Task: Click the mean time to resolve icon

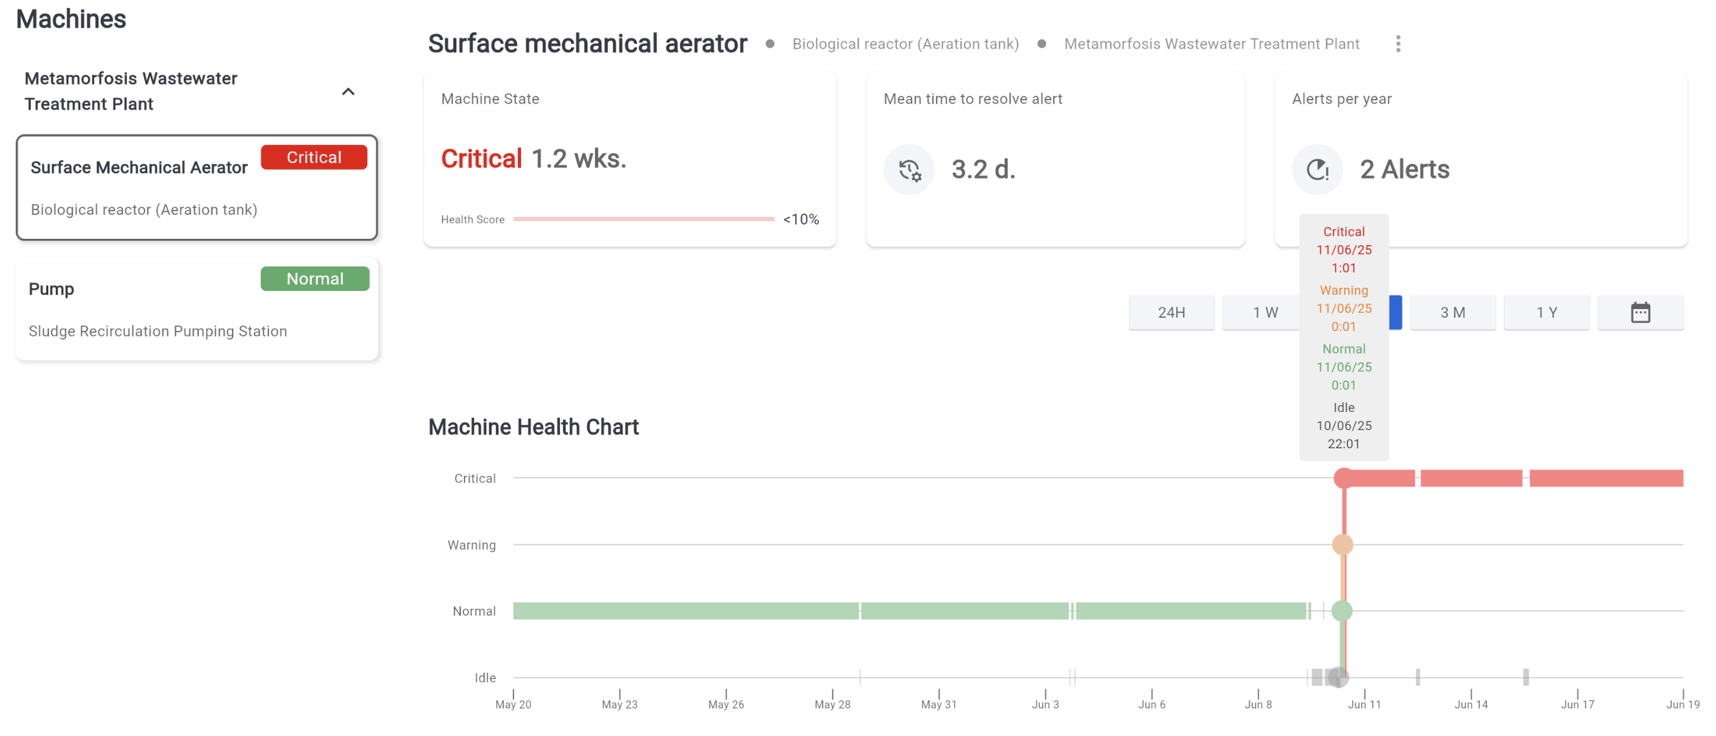Action: point(909,170)
